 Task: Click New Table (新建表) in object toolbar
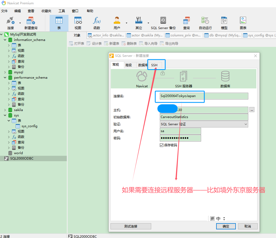click(112, 43)
